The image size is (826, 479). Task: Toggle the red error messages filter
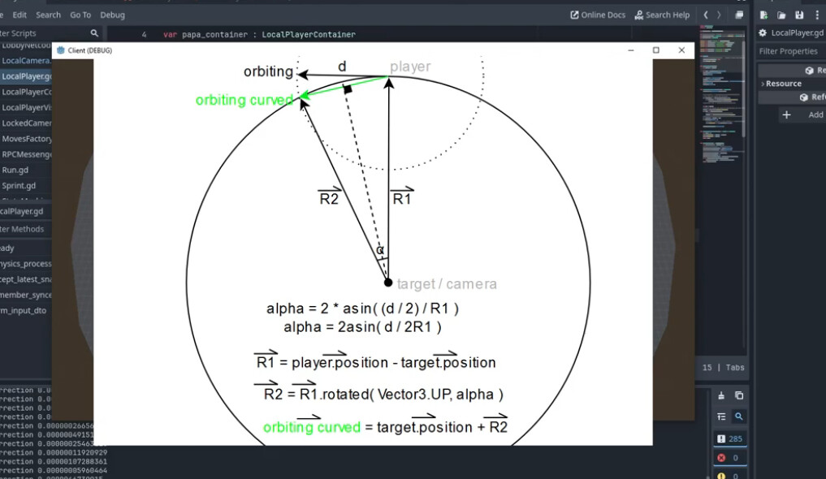coord(730,458)
